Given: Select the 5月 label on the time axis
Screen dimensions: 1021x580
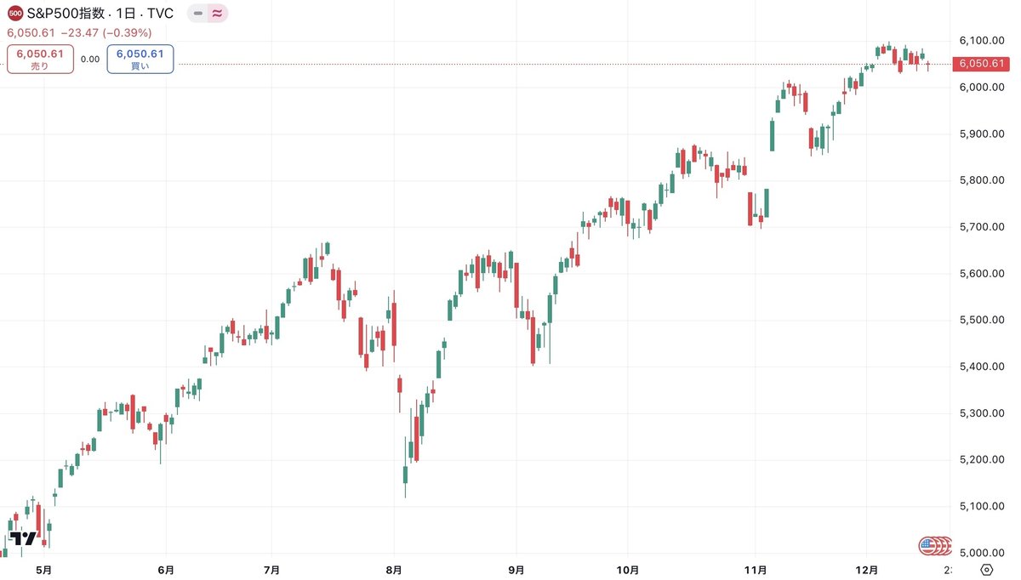Looking at the screenshot, I should click(x=43, y=569).
